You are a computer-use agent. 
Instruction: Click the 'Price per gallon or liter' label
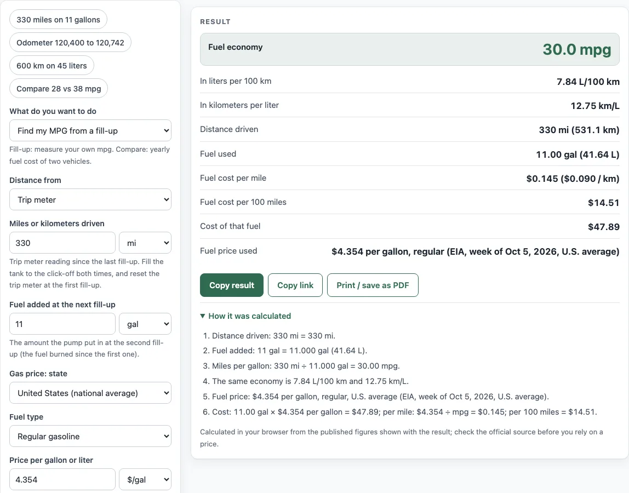click(52, 460)
